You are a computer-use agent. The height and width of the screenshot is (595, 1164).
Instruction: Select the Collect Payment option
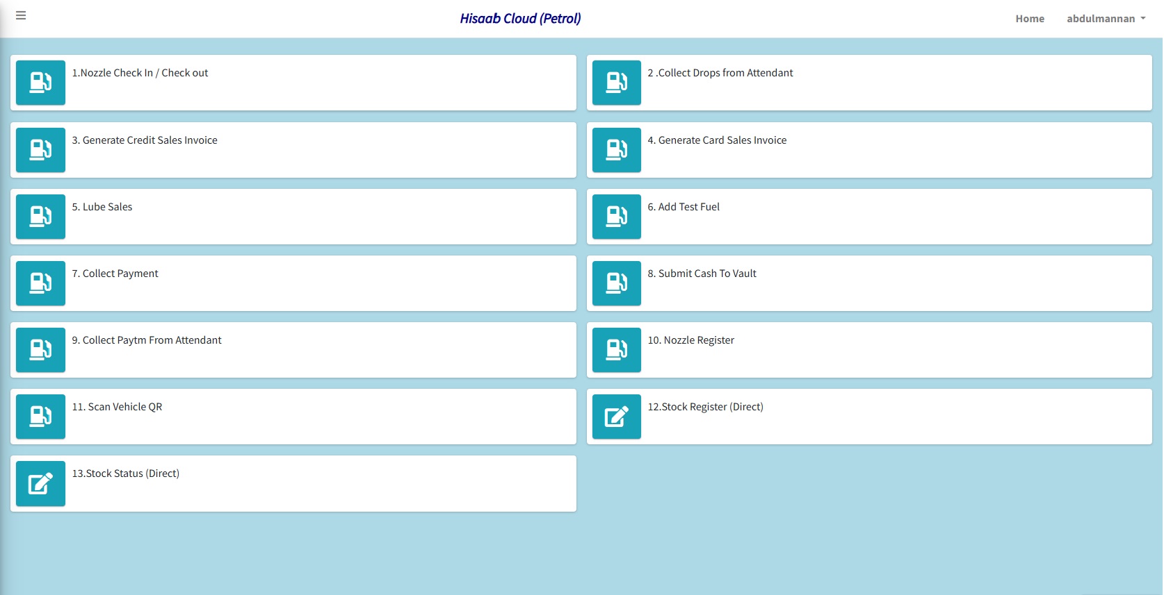115,274
